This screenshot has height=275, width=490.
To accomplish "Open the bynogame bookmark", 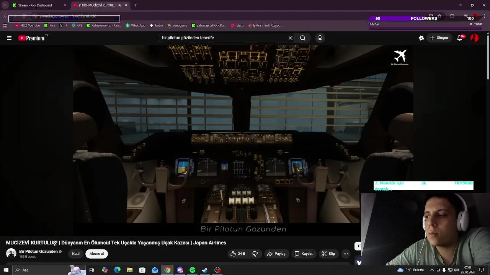I will click(x=177, y=26).
